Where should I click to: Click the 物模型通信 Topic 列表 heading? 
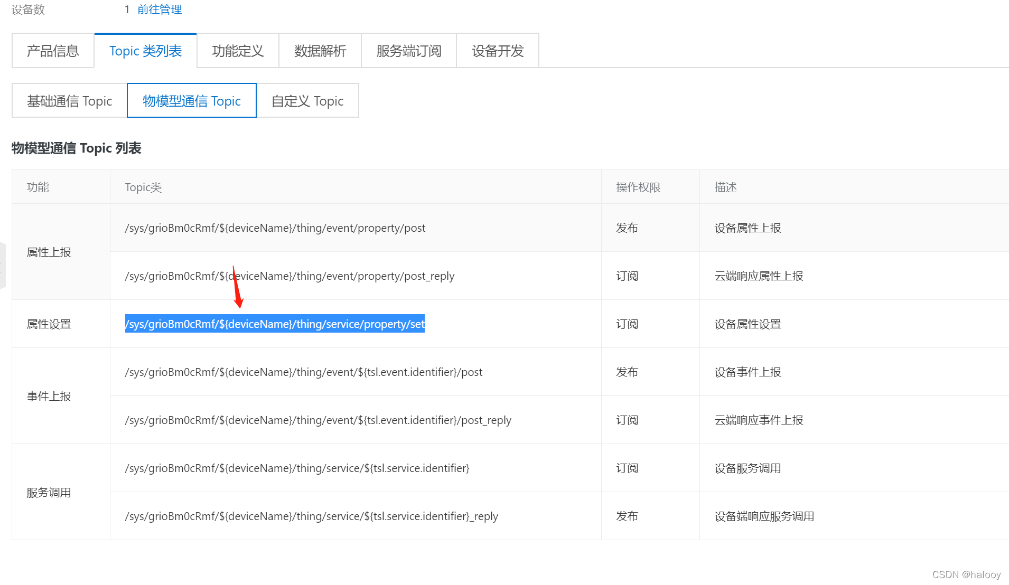pos(77,148)
